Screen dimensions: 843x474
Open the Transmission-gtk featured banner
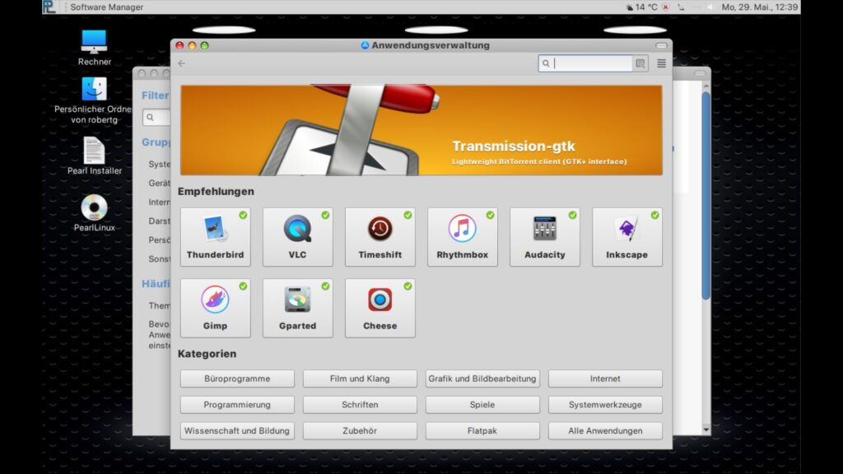[421, 130]
